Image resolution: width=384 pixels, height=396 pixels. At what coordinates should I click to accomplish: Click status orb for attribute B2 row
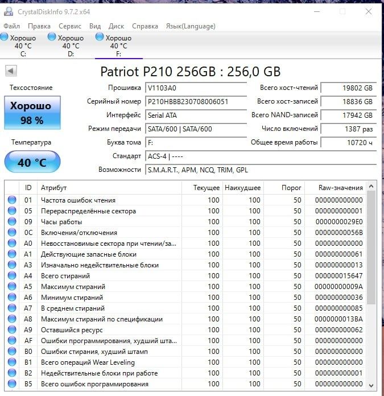pyautogui.click(x=12, y=373)
